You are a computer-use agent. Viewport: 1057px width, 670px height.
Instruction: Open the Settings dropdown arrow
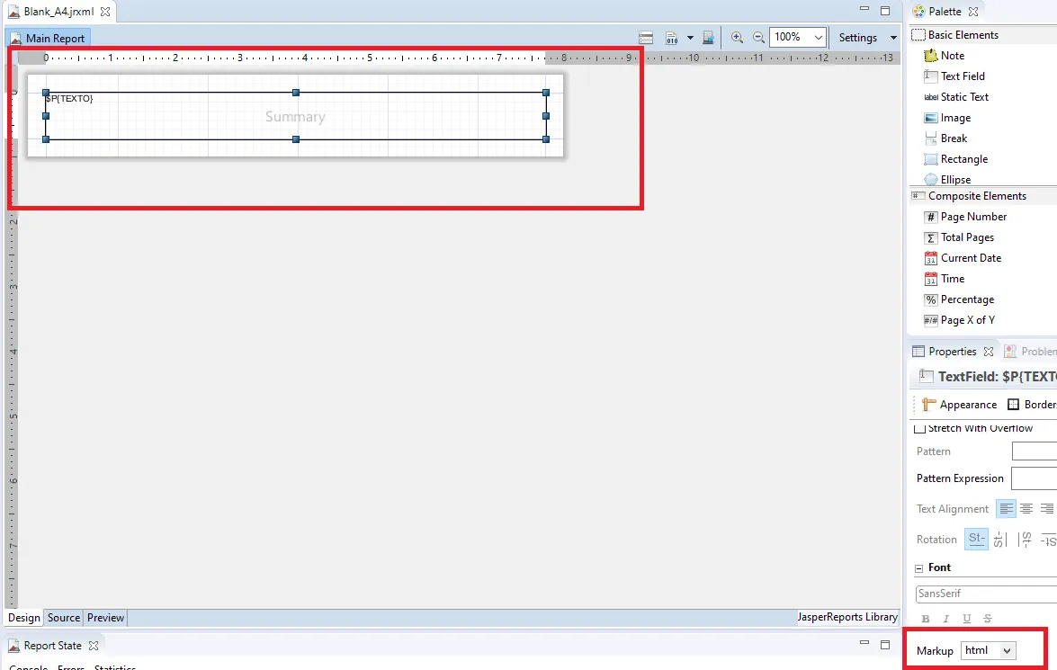893,38
